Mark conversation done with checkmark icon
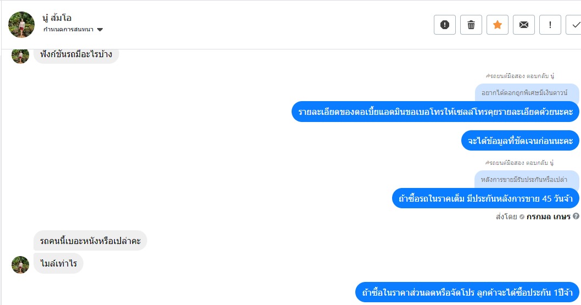 (574, 25)
